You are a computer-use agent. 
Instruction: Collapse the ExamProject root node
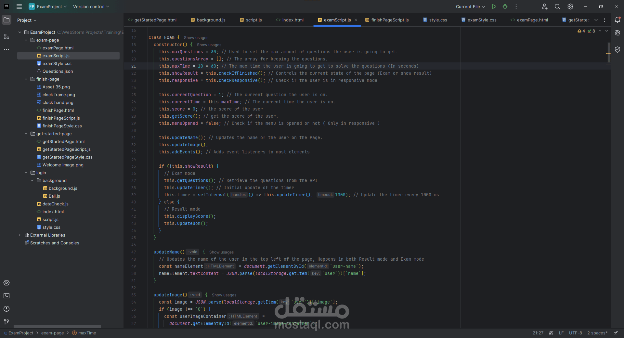20,32
